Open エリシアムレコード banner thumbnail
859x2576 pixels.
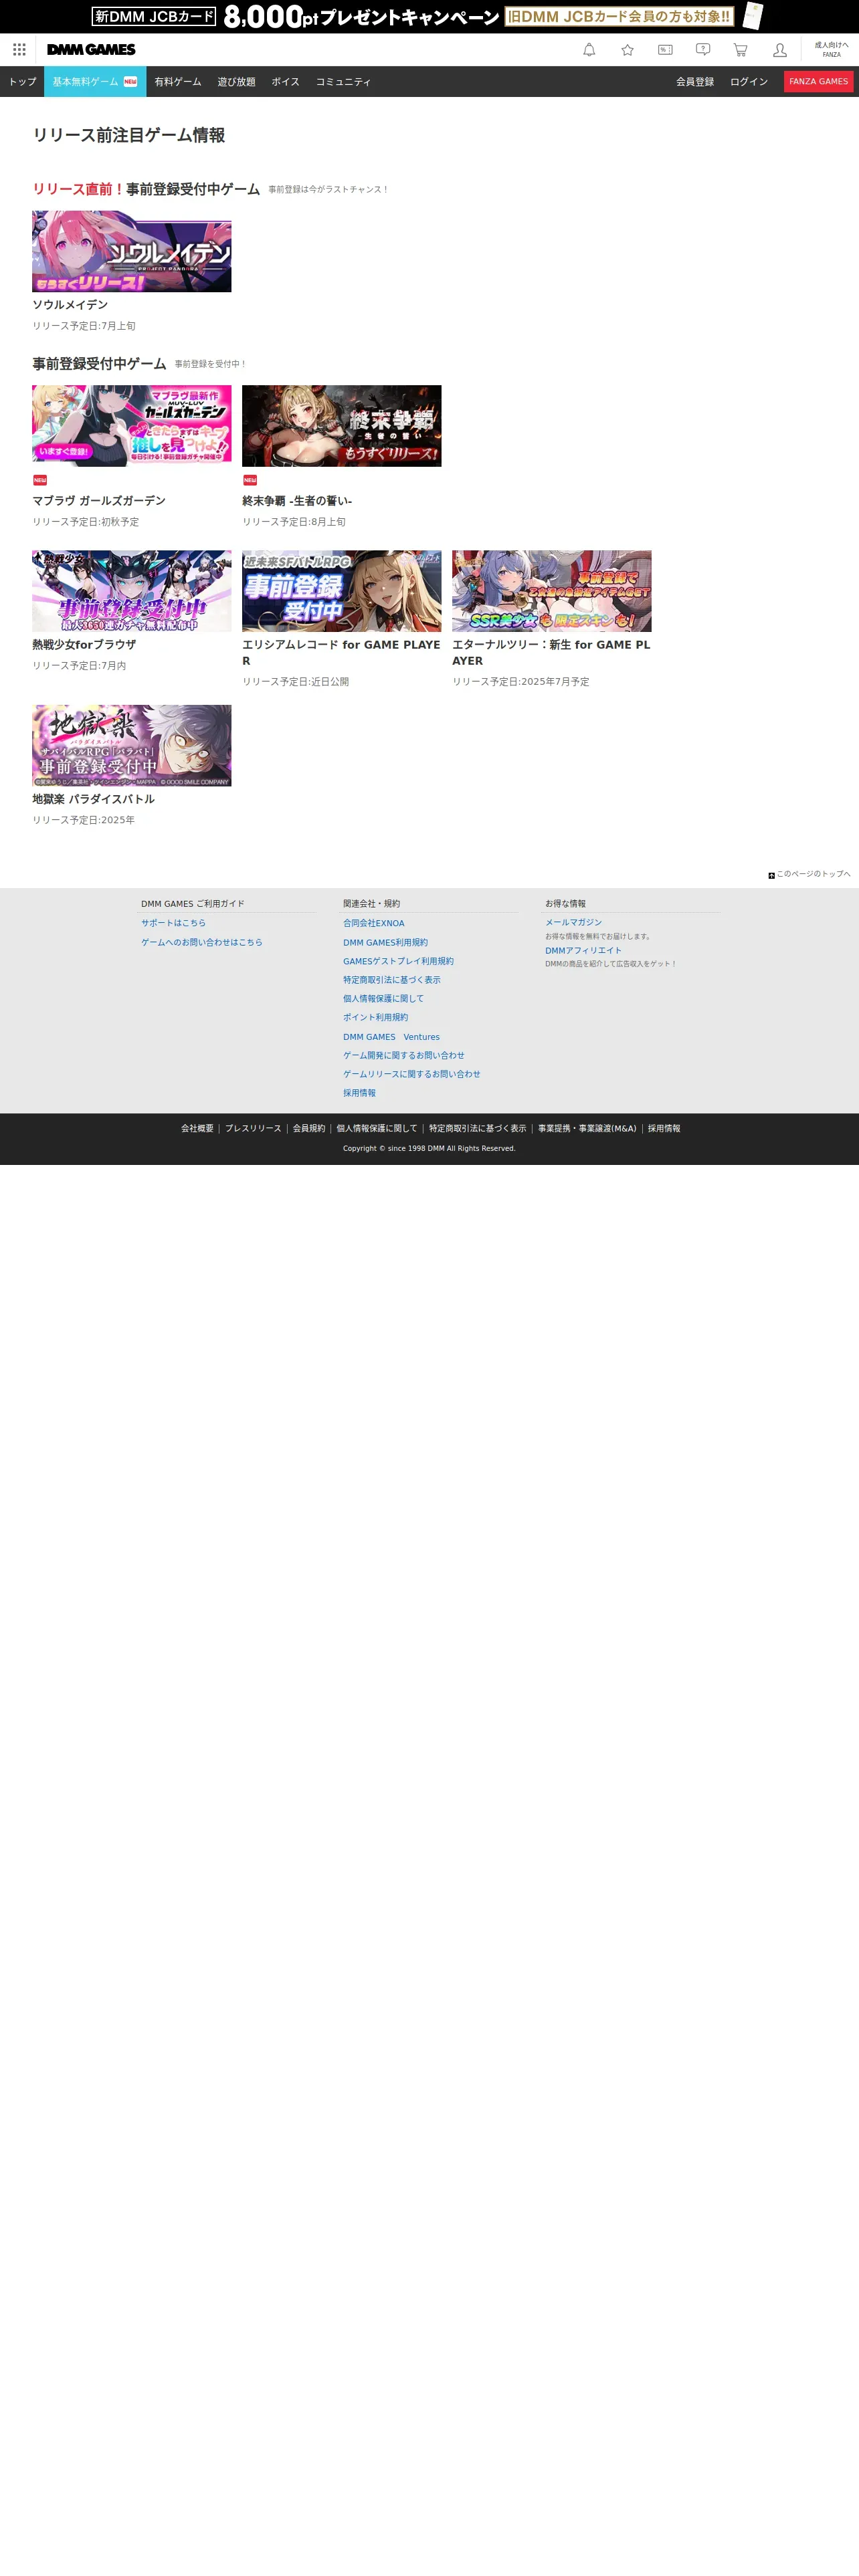point(341,591)
